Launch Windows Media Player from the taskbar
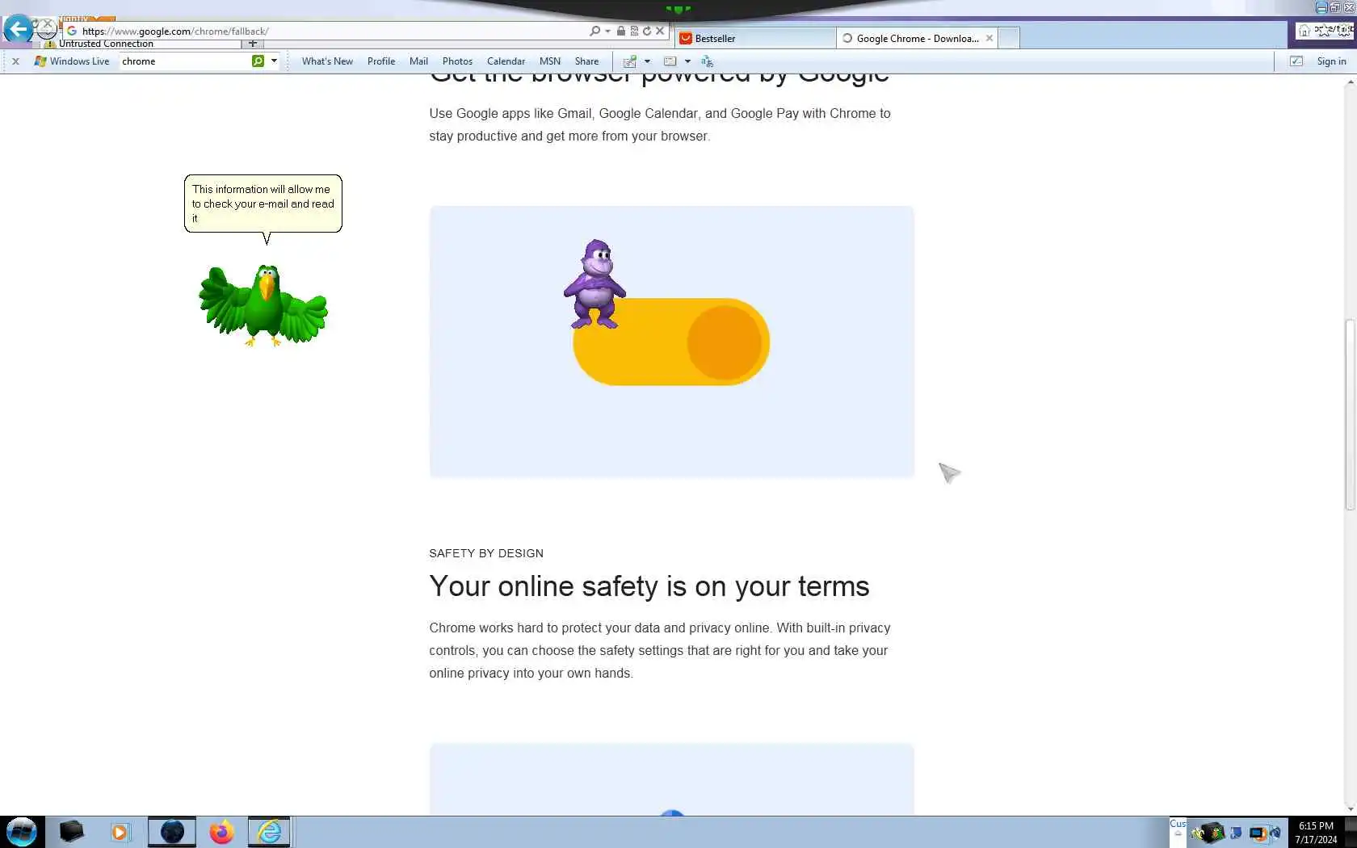Screen dimensions: 1357x848 pyautogui.click(x=120, y=832)
